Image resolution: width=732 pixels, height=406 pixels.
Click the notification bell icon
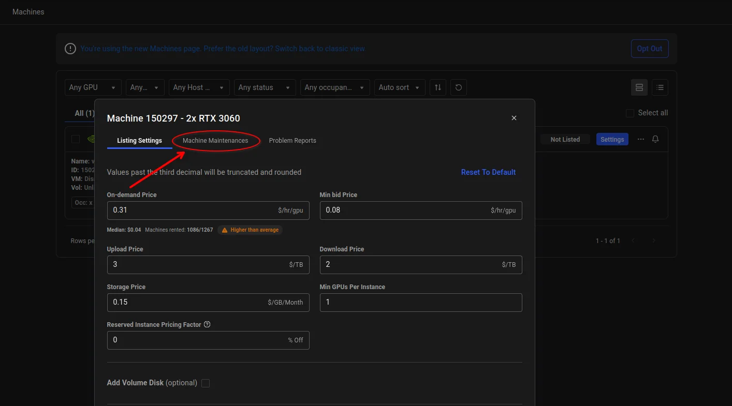click(655, 139)
